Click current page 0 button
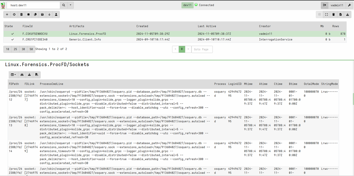The image size is (354, 176). (182, 49)
